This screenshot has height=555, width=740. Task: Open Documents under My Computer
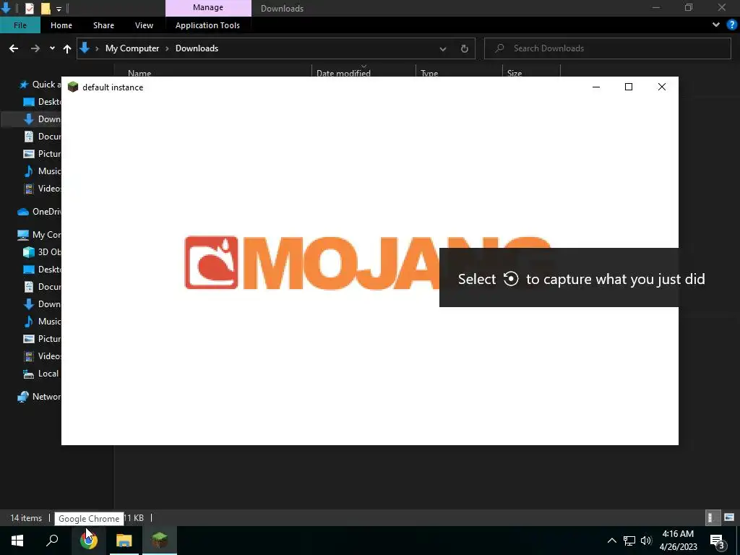[43, 287]
